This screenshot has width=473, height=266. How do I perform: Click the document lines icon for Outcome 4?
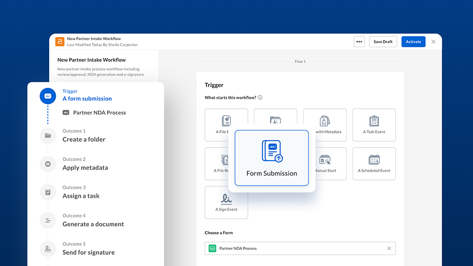coord(48,221)
